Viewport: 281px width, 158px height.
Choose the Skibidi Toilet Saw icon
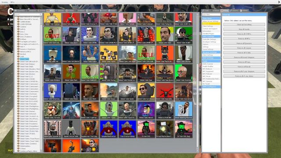146,73
